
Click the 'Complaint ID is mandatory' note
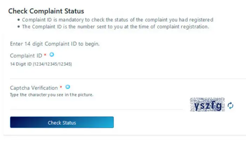117,20
